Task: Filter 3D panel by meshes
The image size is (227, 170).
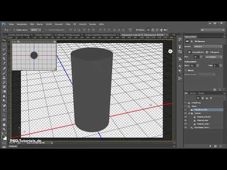Action: click(x=203, y=98)
